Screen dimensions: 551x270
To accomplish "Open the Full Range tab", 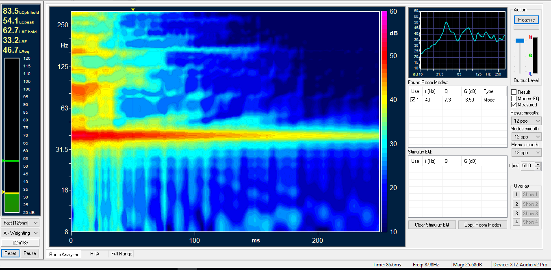I will coord(121,254).
